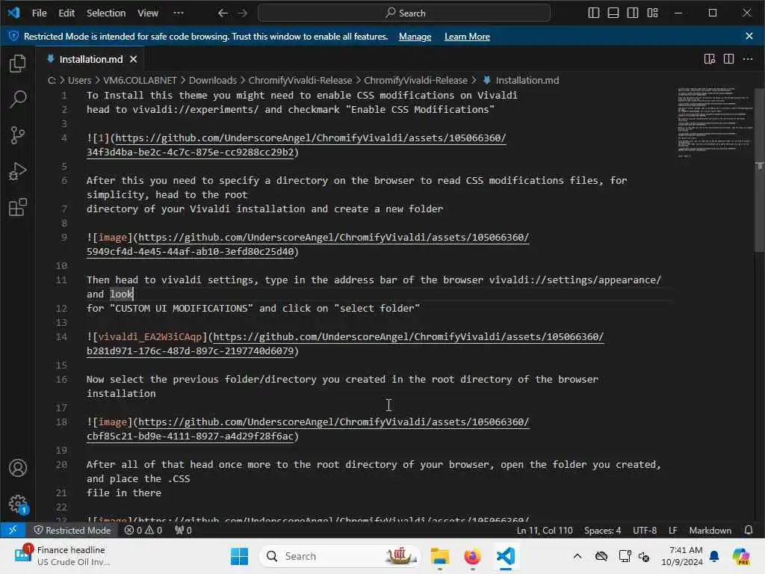The height and width of the screenshot is (574, 765).
Task: Open the Run and Debug view
Action: 18,171
